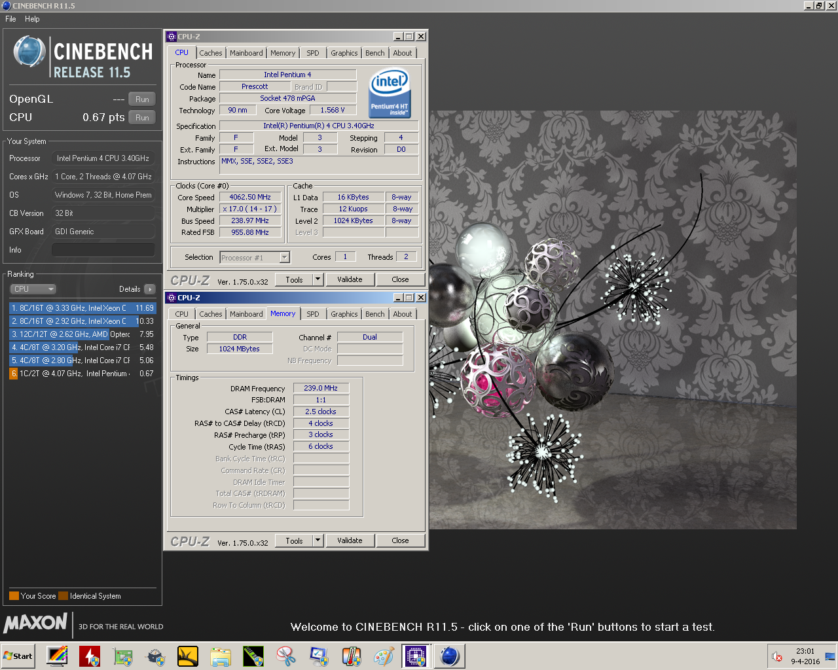
Task: Click Tools button in upper CPU-Z window
Action: 294,279
